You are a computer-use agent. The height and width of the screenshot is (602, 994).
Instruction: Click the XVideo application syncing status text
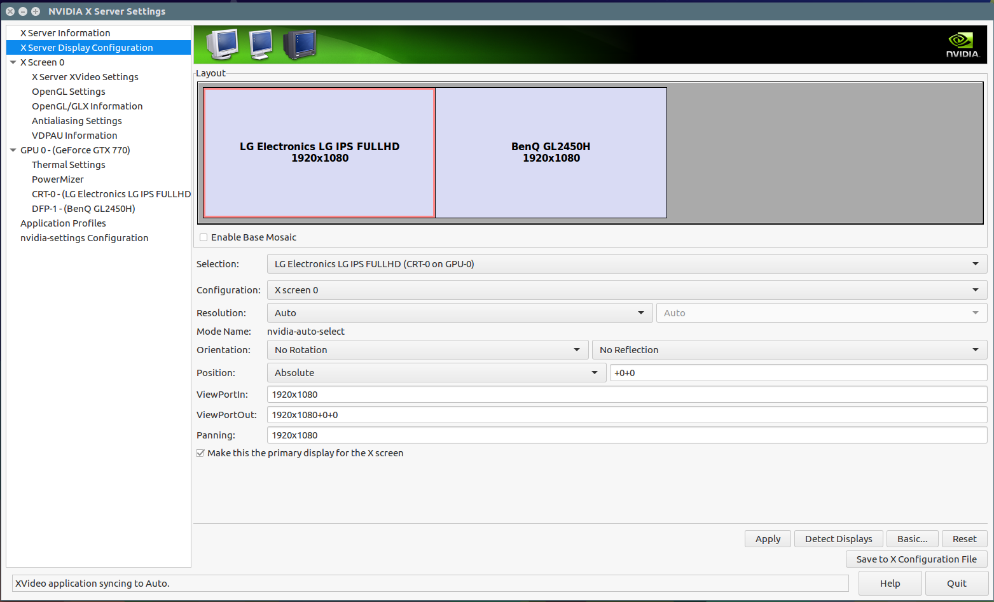[x=92, y=584]
